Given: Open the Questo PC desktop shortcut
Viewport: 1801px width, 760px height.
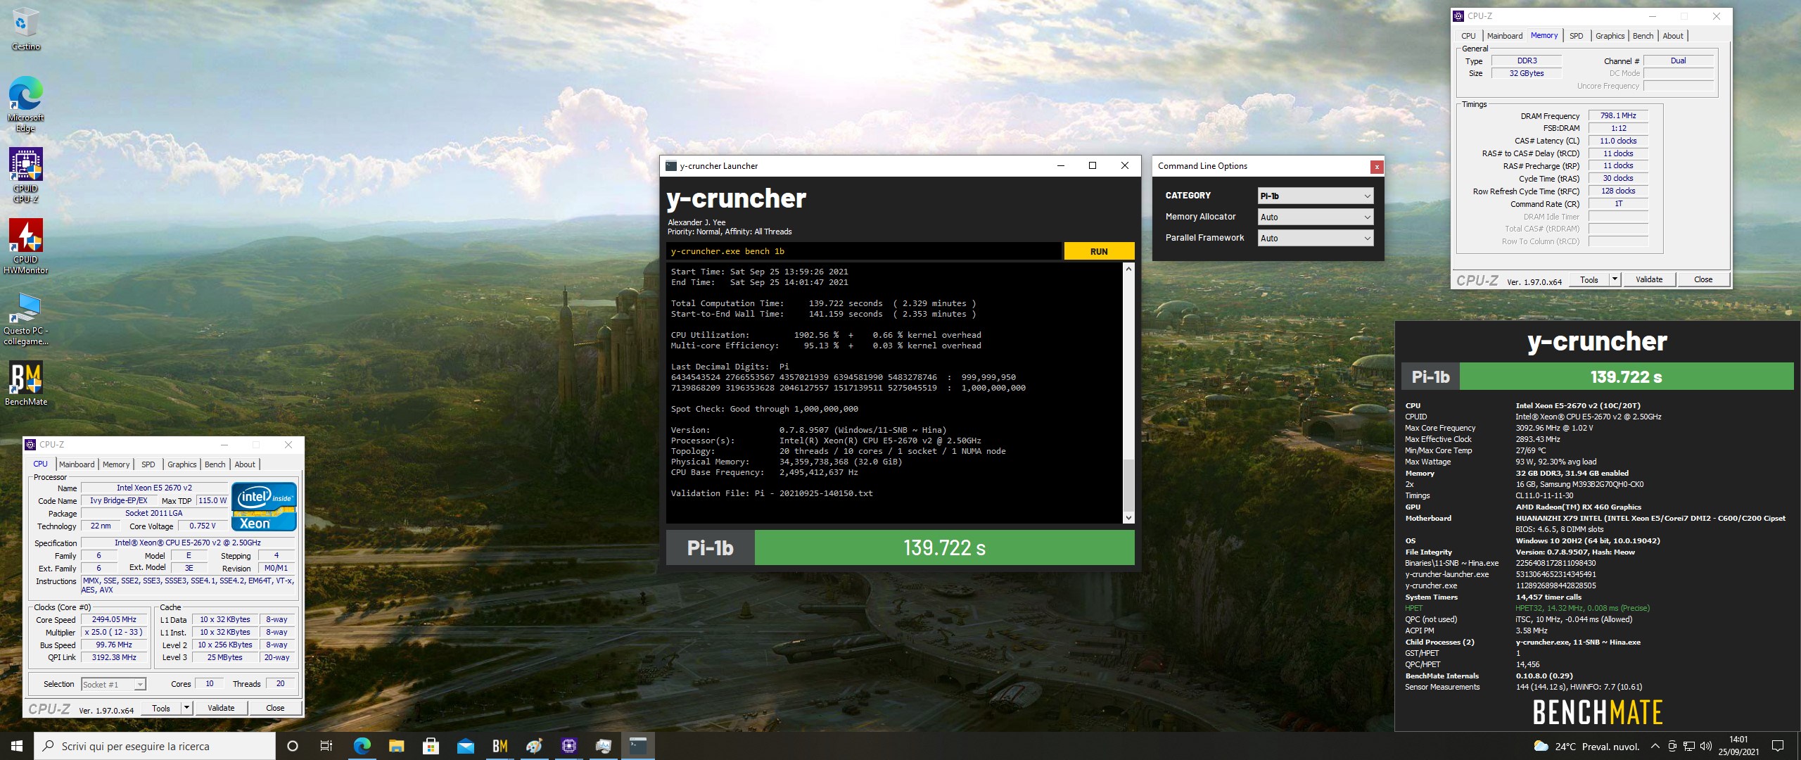Looking at the screenshot, I should [25, 319].
